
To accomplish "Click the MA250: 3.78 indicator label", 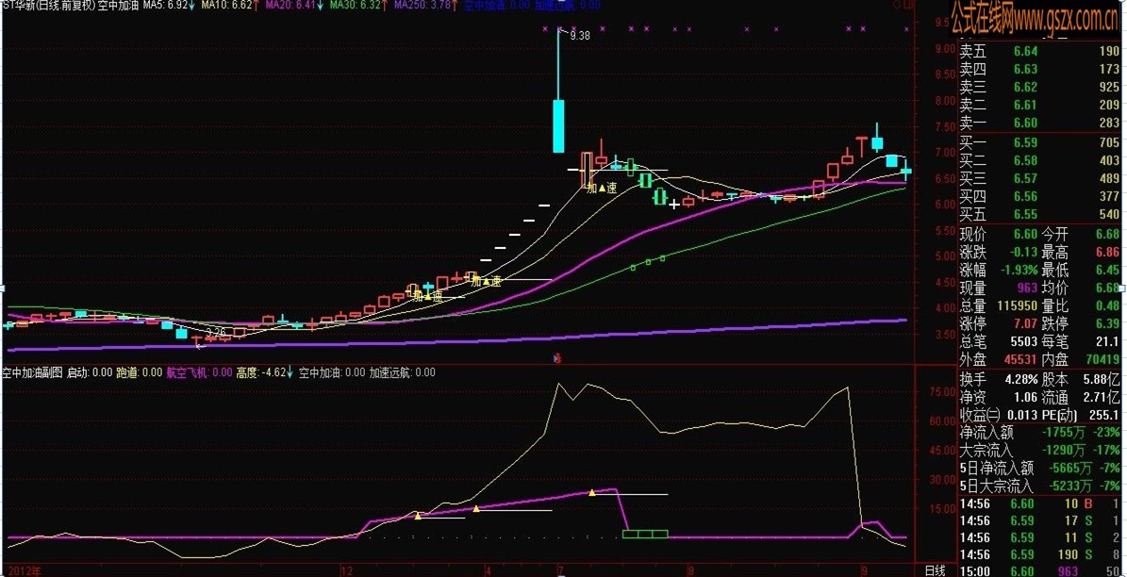I will coord(423,5).
